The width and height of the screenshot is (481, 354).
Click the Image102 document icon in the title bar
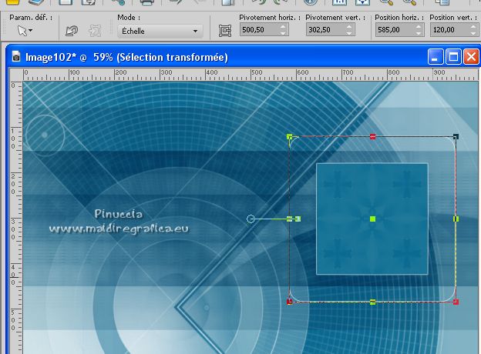pyautogui.click(x=16, y=56)
